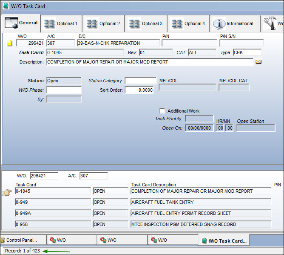Click the envelope icon next to Description
This screenshot has width=284, height=255.
pos(258,62)
